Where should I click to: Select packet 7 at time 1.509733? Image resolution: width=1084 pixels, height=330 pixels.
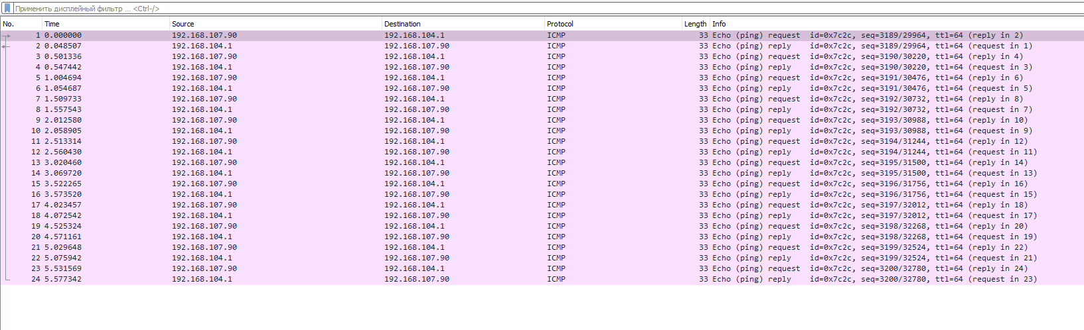point(542,99)
